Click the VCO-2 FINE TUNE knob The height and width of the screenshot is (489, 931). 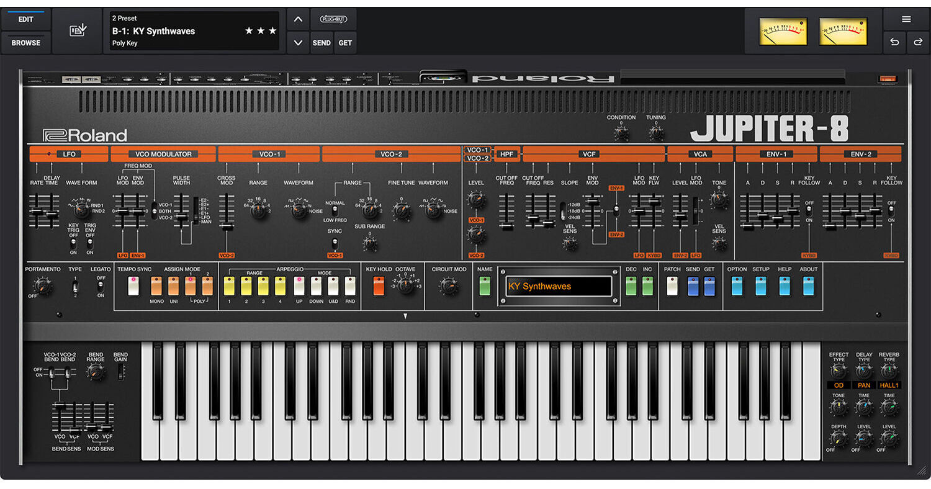(x=402, y=211)
